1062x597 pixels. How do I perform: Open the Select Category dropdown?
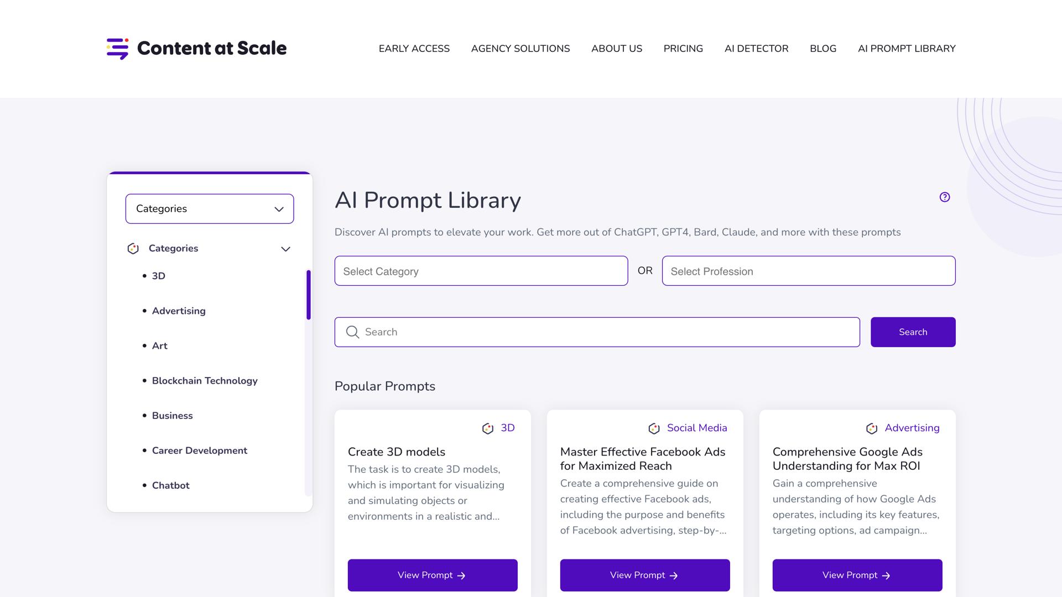[x=481, y=271]
